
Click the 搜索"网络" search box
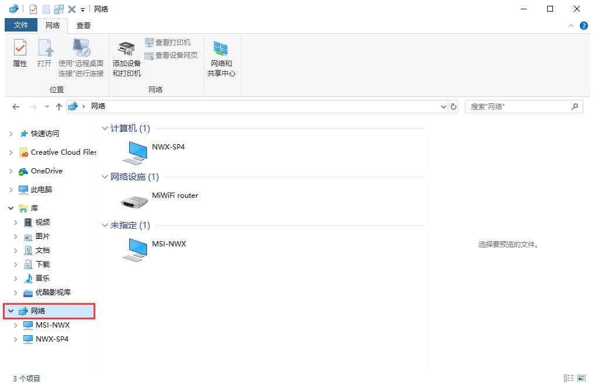517,107
